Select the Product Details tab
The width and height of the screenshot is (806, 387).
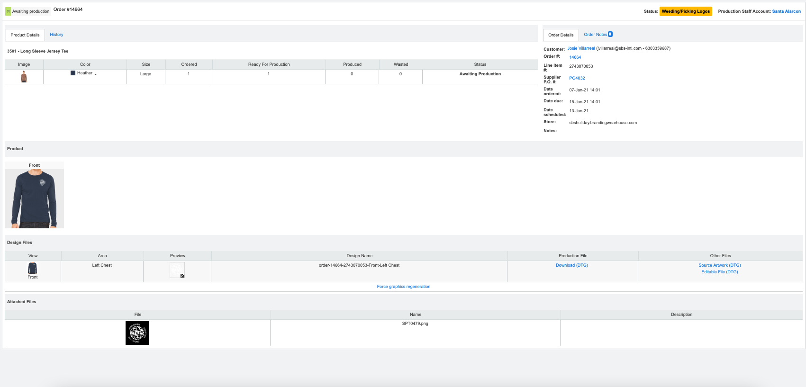coord(25,35)
